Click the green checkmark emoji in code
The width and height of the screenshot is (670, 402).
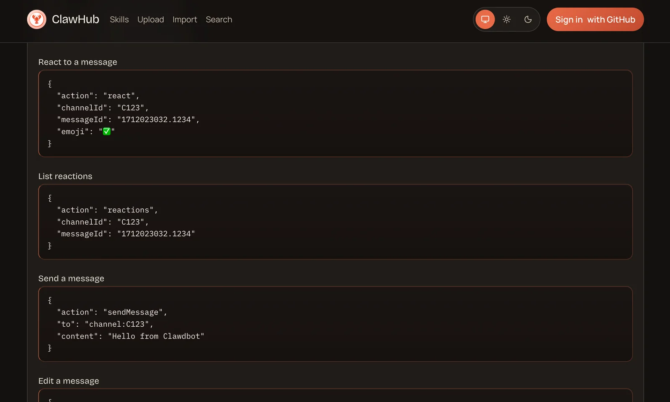[x=107, y=131]
